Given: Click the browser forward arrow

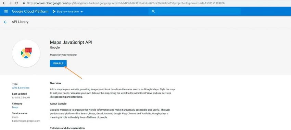Looking at the screenshot, I should tap(10, 3).
